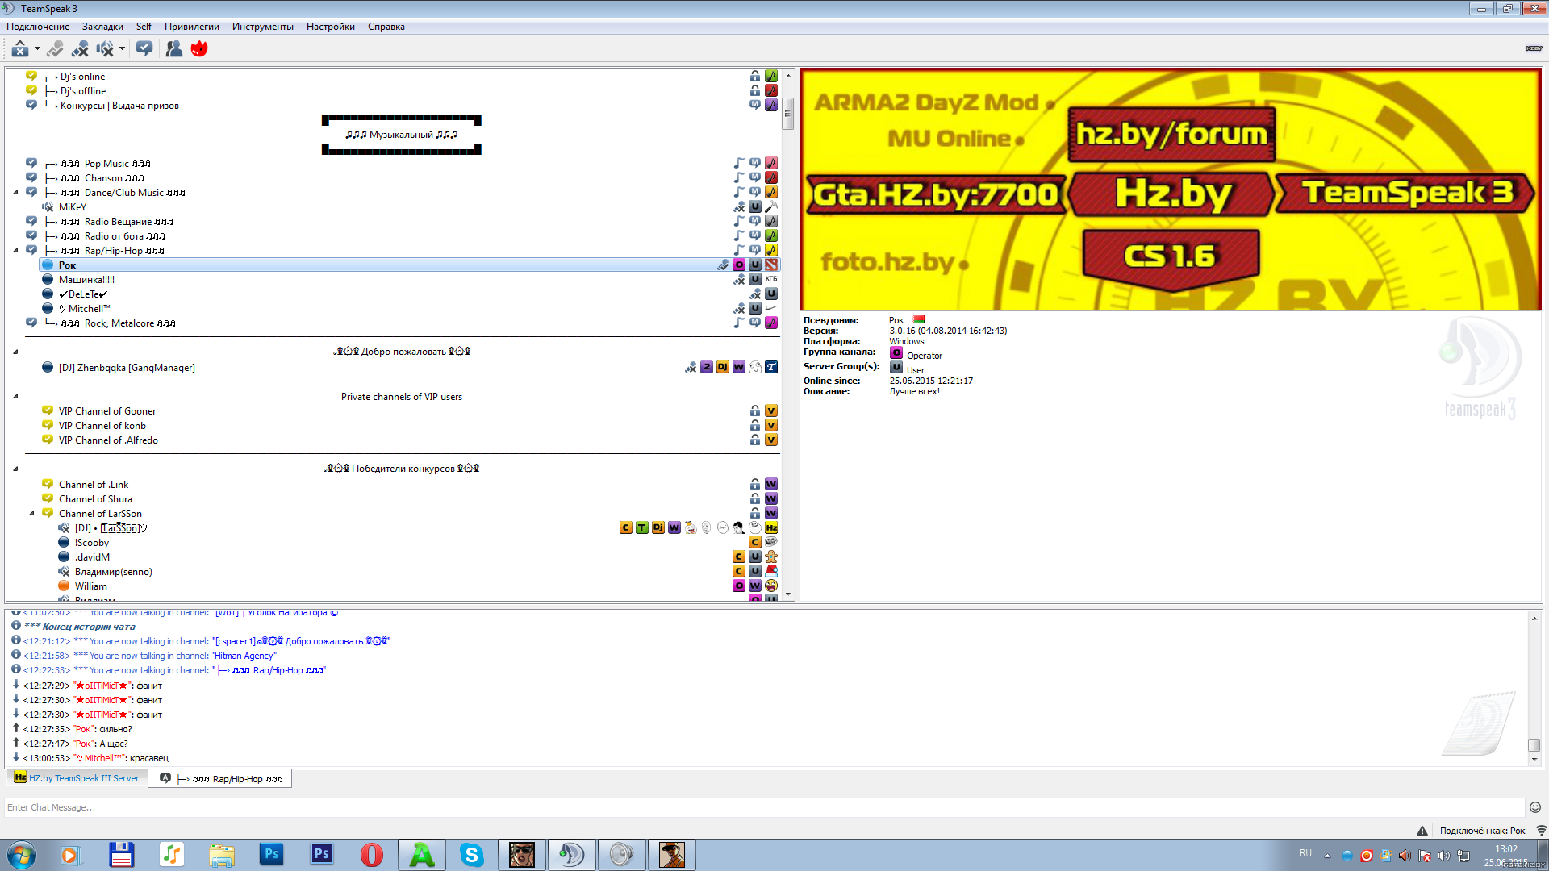Viewport: 1549px width, 871px height.
Task: Collapse the Rap/Hip-Hop channel tree
Action: point(15,251)
